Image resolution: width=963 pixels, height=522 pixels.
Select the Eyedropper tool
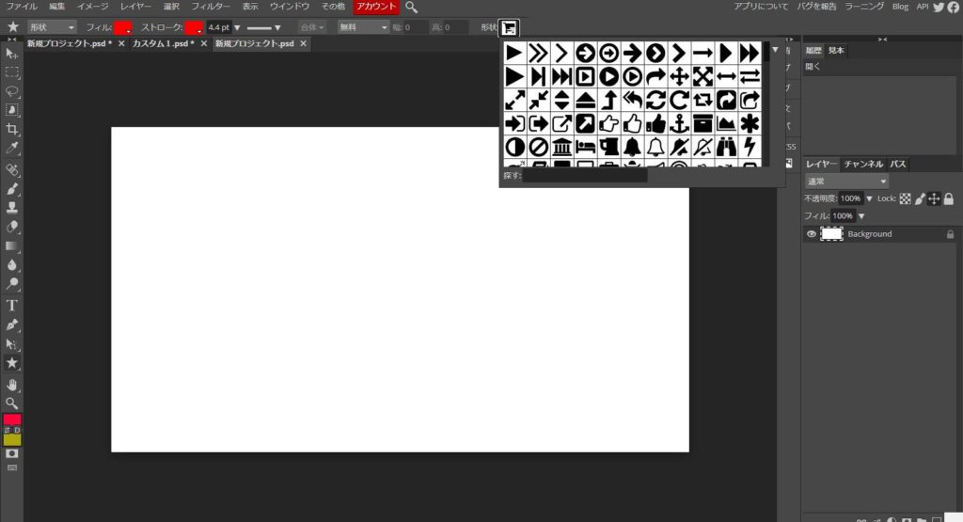(x=12, y=149)
